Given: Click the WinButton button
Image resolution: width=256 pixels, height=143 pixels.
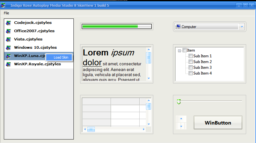Looking at the screenshot, I should coord(218,123).
